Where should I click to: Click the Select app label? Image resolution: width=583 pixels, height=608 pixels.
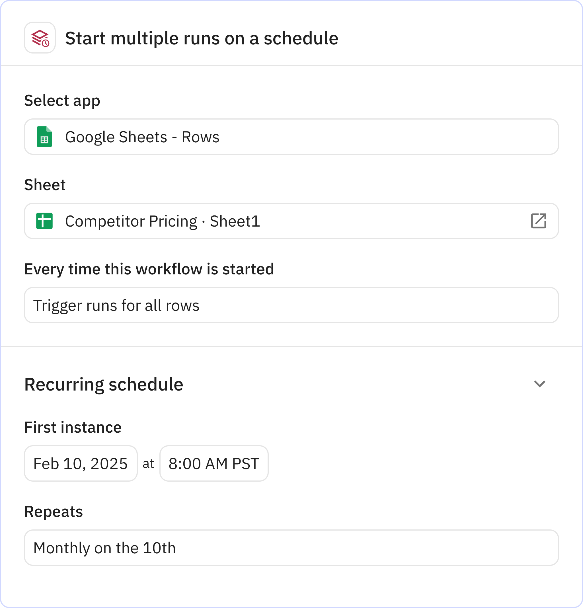(x=62, y=101)
